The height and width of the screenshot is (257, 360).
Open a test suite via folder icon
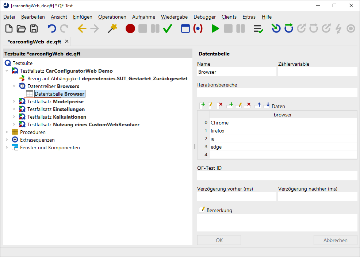pos(21,29)
